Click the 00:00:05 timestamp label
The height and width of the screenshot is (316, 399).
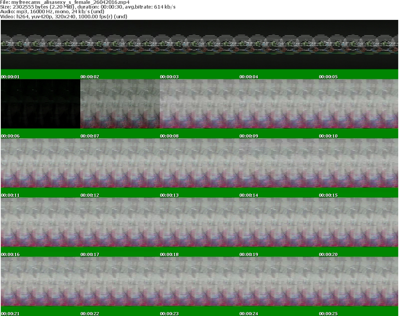click(328, 77)
